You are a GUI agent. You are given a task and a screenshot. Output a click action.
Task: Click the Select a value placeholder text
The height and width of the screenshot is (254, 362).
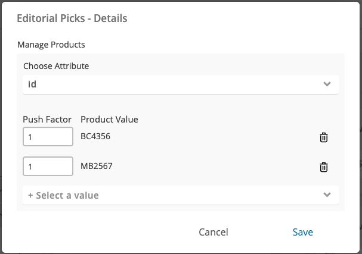[x=67, y=196]
